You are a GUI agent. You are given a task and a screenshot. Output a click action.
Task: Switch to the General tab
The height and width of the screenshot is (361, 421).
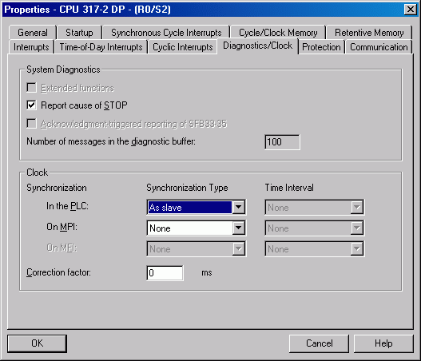pyautogui.click(x=33, y=33)
